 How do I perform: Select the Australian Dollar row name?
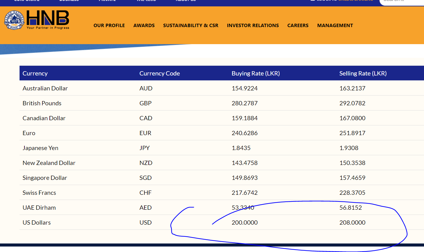[x=45, y=88]
